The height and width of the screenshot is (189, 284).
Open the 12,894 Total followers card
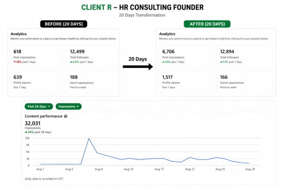point(244,56)
